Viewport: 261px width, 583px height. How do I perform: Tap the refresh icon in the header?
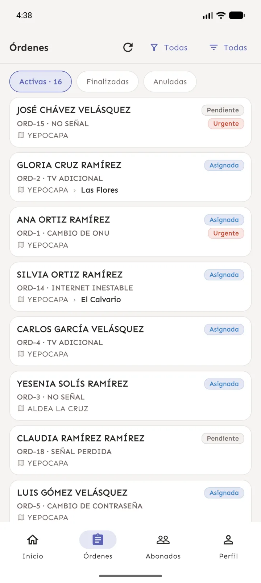coord(128,47)
